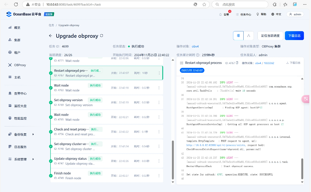Viewport: 311px width, 192px height.
Task: Copy the subtask ID 4767
Action: point(237,63)
